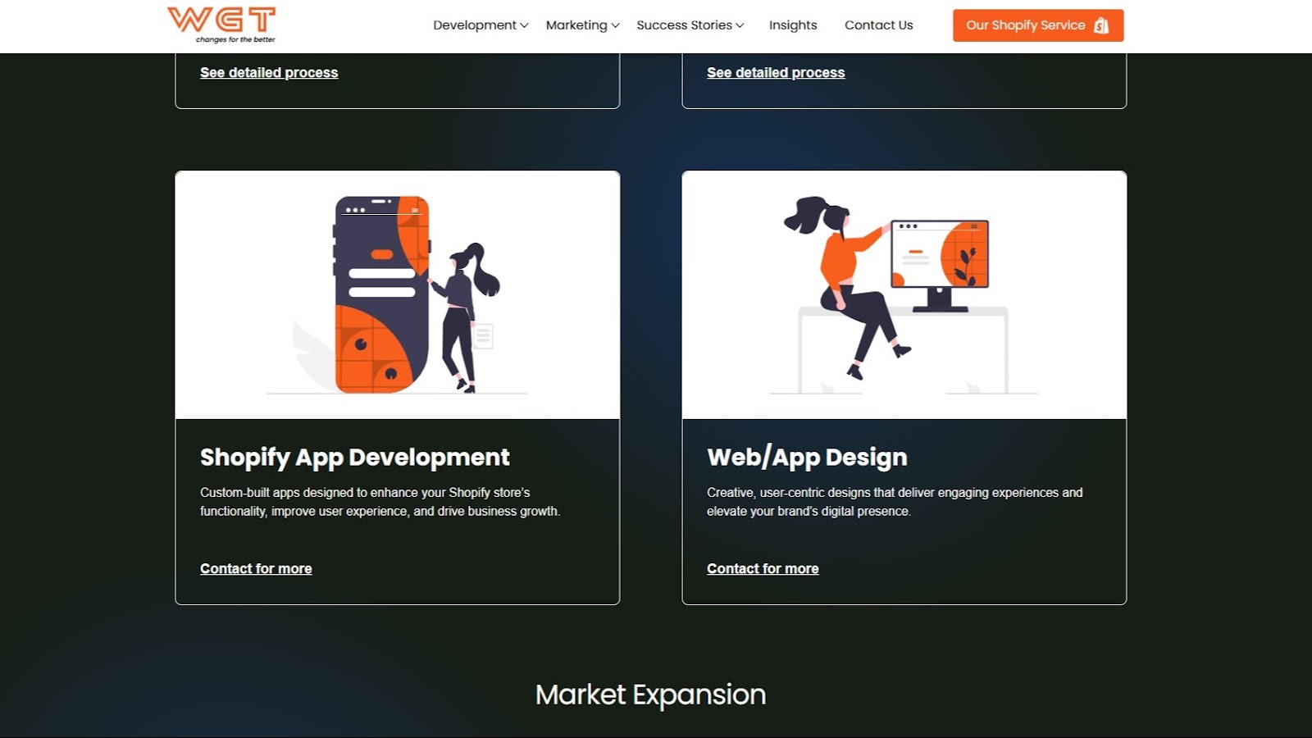The width and height of the screenshot is (1312, 738).
Task: Open the Development menu item
Action: tap(475, 25)
